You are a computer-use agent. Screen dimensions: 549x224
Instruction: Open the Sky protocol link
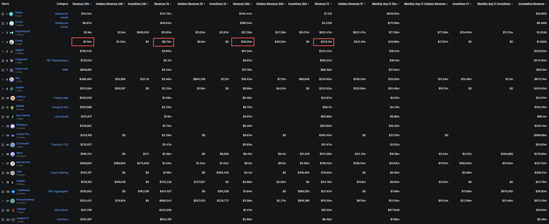(x=18, y=78)
